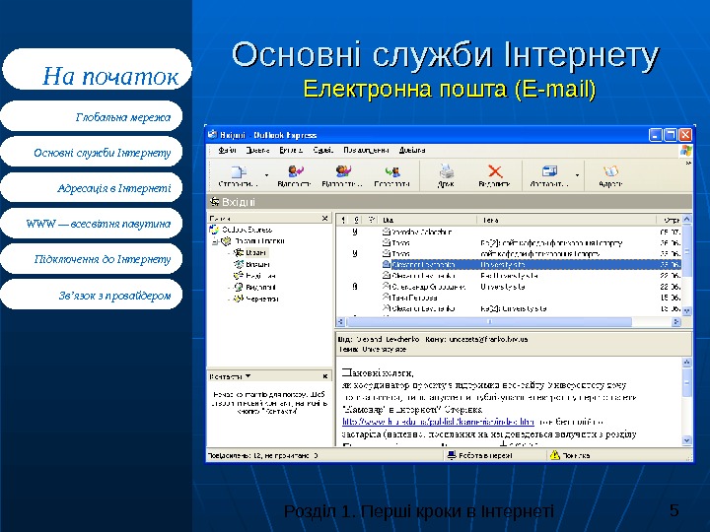
Task: Select Outlook Express root in folder tree
Action: point(247,230)
